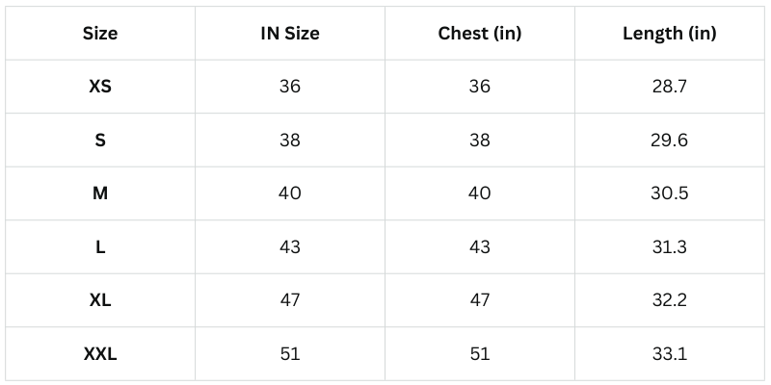The image size is (771, 385).
Task: Select the 31.3 length cell
Action: [x=669, y=247]
